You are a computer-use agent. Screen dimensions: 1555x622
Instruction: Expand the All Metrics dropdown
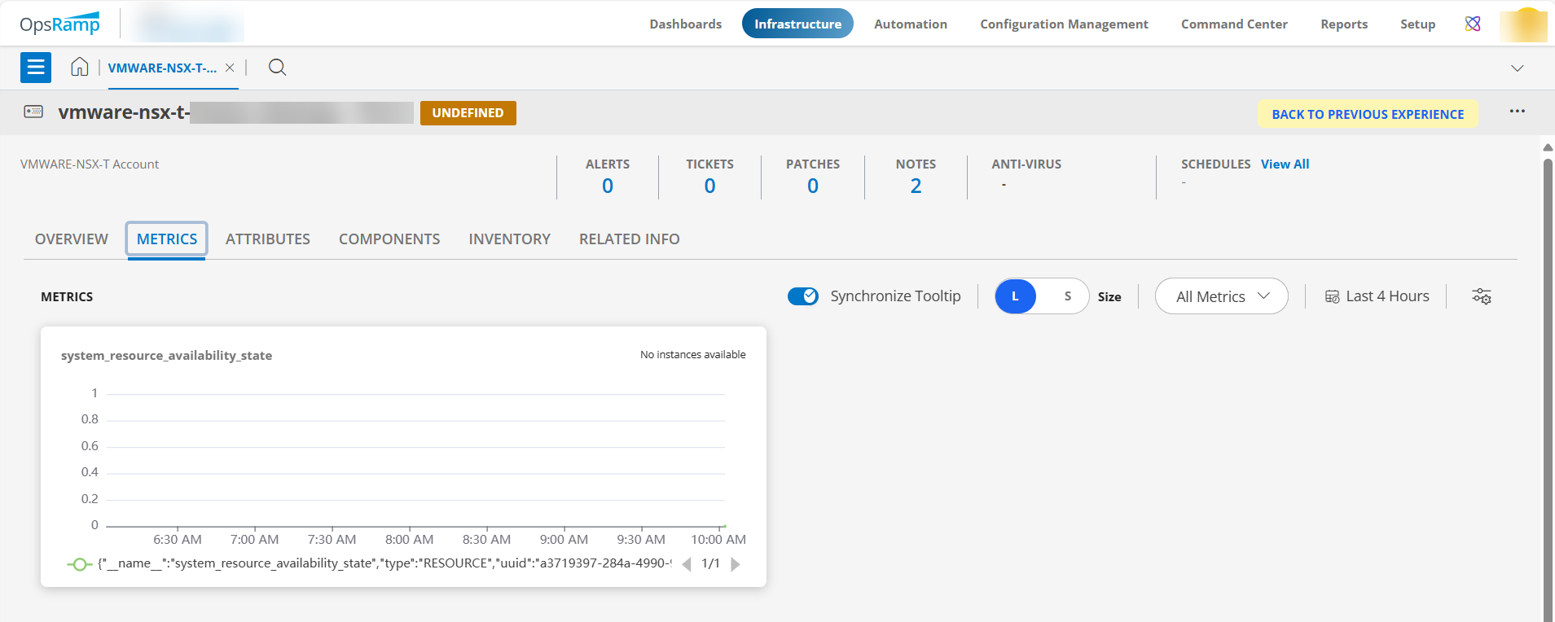[1221, 296]
